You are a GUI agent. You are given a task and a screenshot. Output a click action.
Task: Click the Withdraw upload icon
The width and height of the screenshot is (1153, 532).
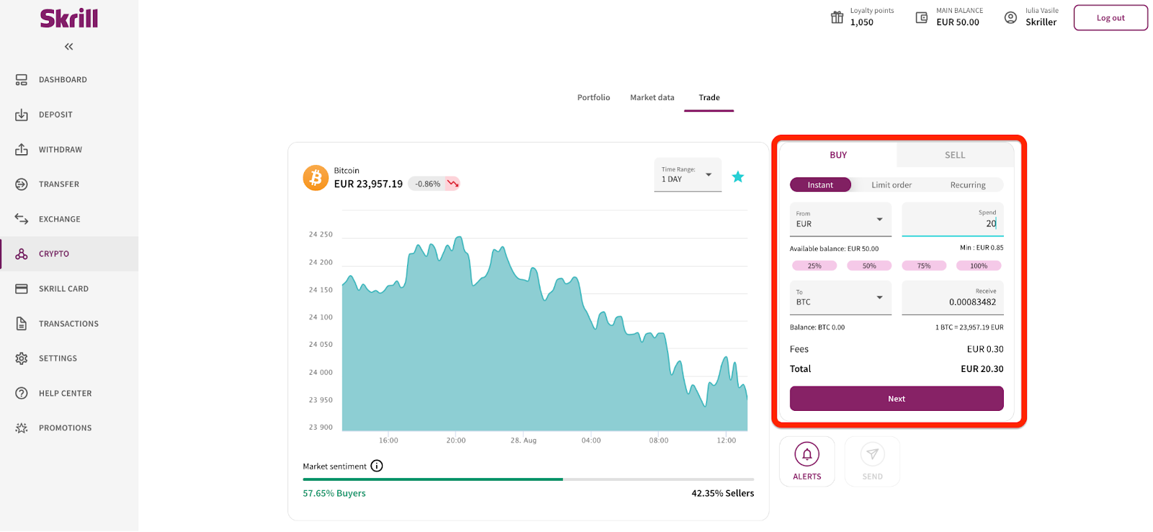[x=22, y=149]
